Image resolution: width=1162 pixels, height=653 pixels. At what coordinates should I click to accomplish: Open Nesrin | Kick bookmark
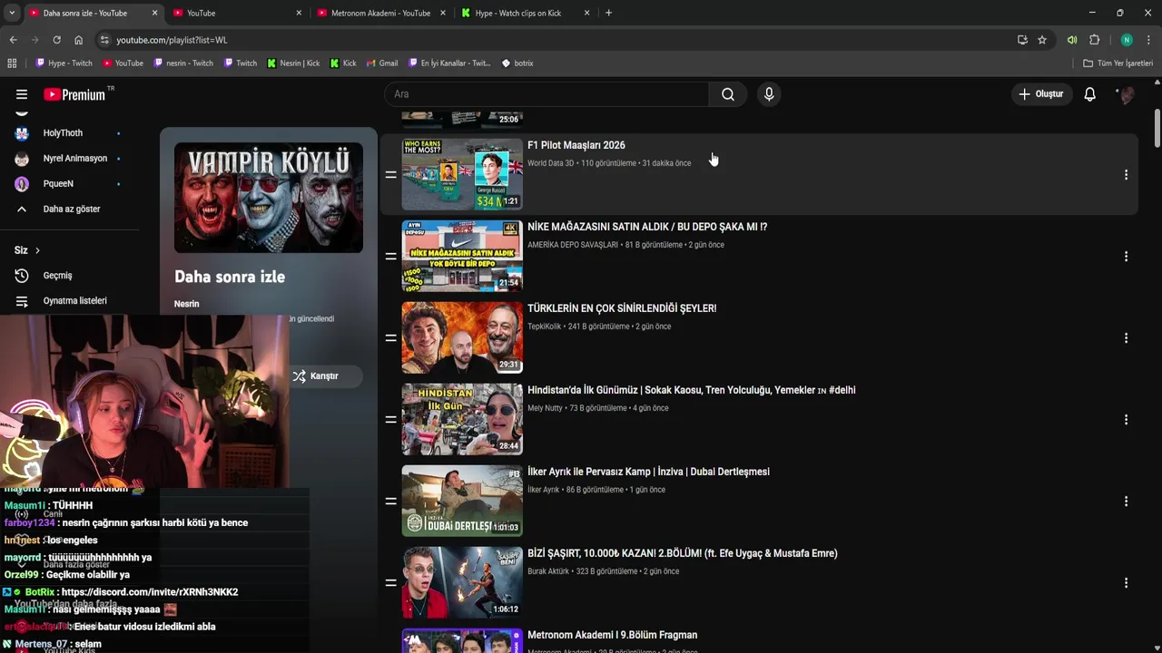293,63
